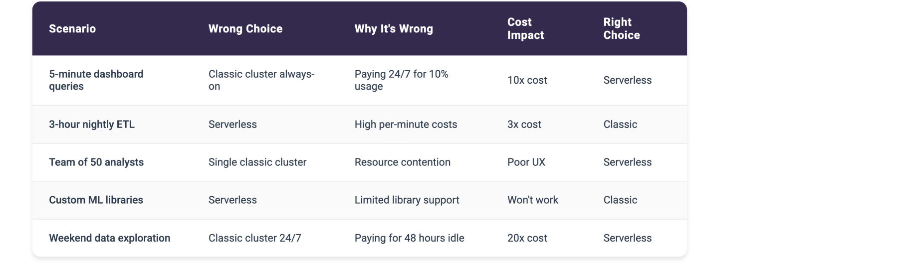Click the Limited library support cell
Screen dimensions: 912x279
[407, 200]
